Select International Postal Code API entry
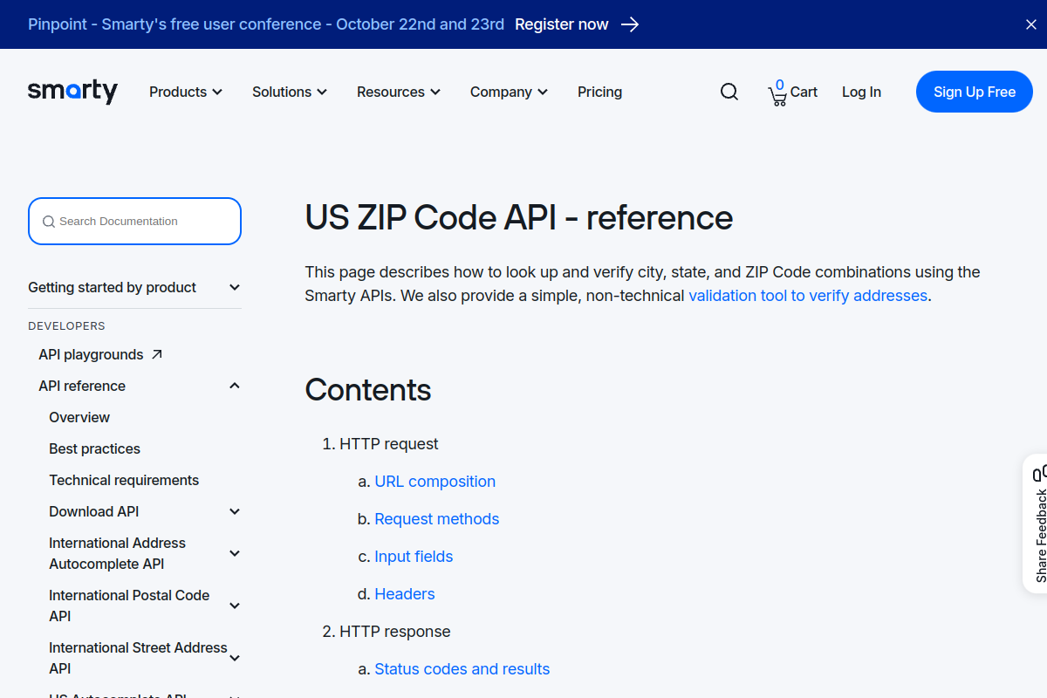The image size is (1047, 698). coord(129,606)
